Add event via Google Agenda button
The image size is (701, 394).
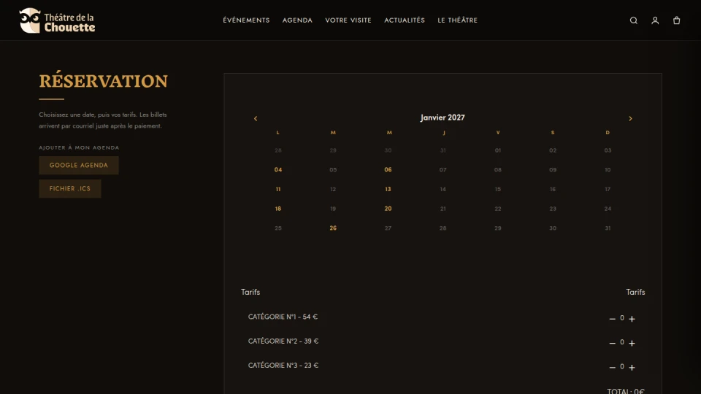click(x=79, y=166)
